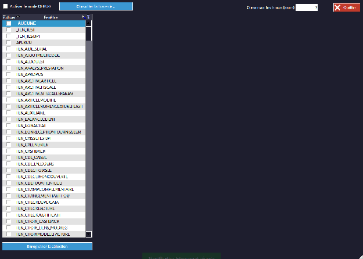Toggle checkbox for FEN_APROPOS row
The width and height of the screenshot is (363, 259).
pyautogui.click(x=9, y=74)
